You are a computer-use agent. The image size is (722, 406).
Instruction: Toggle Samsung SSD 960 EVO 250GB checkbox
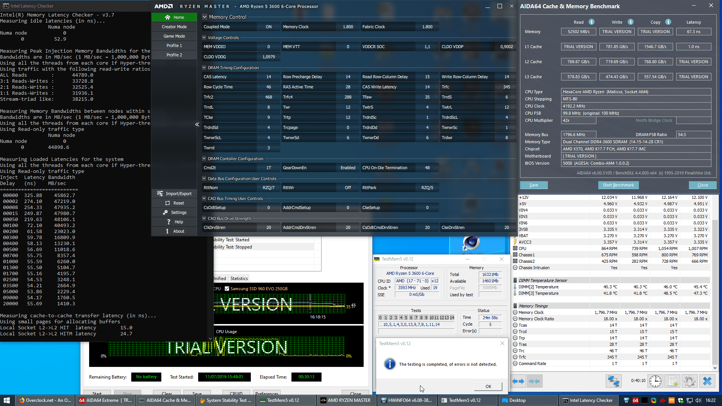point(227,289)
